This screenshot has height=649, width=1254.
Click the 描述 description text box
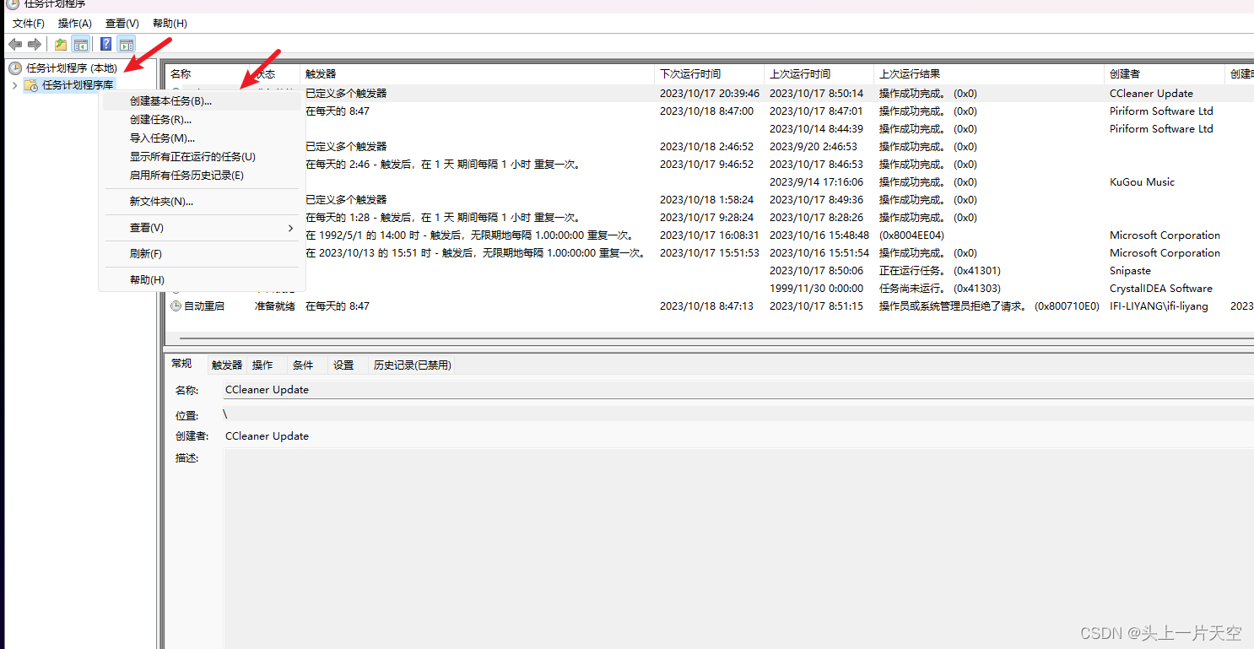pyautogui.click(x=738, y=549)
